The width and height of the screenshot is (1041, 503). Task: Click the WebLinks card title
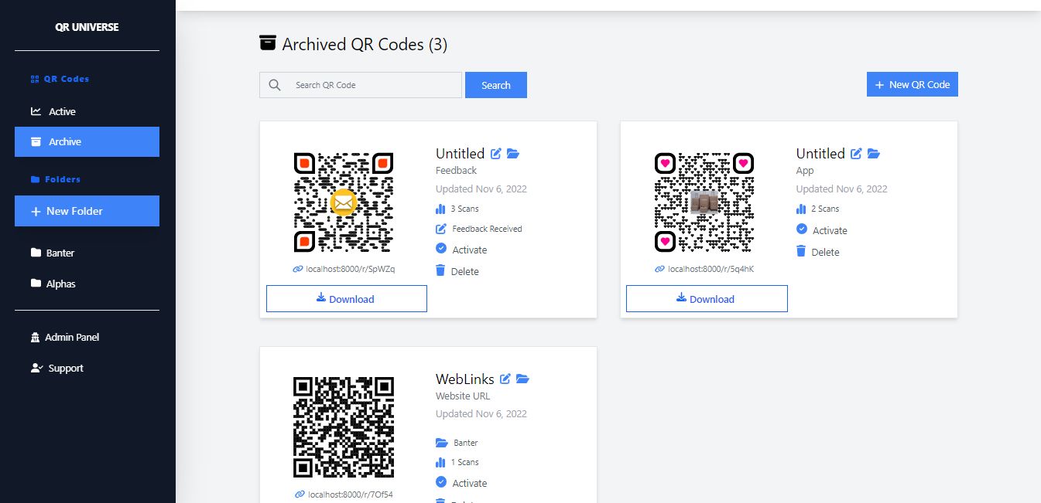pos(465,379)
